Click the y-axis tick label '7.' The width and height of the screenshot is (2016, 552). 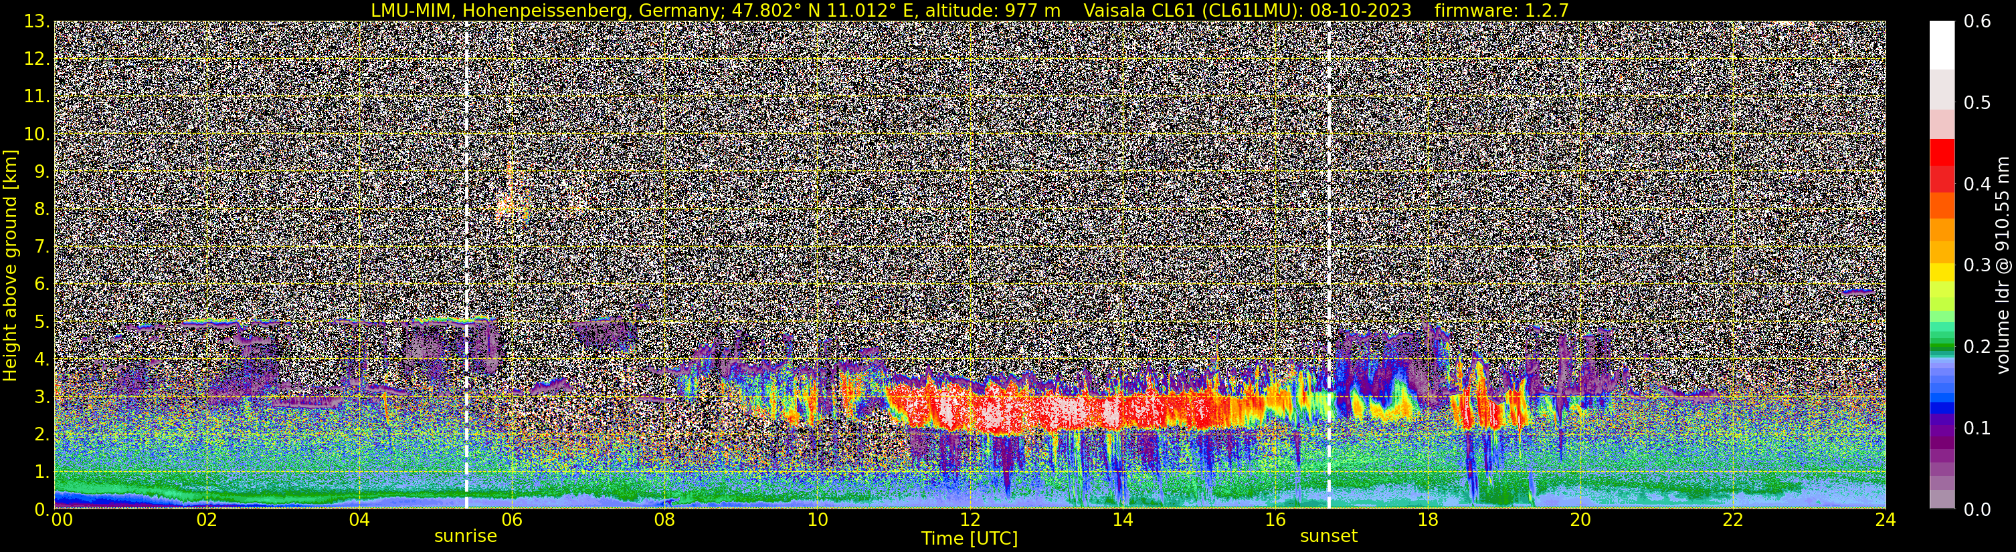pos(41,247)
